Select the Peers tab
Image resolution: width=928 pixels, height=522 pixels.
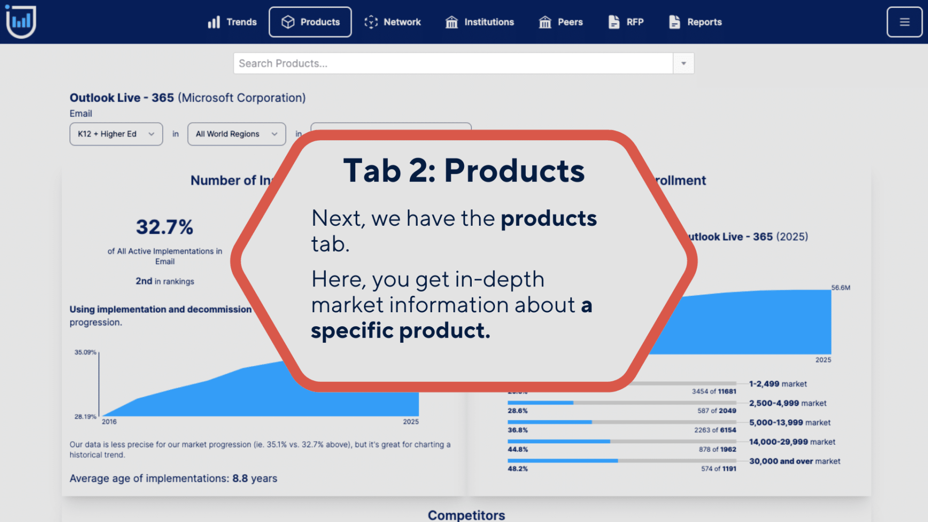click(561, 22)
